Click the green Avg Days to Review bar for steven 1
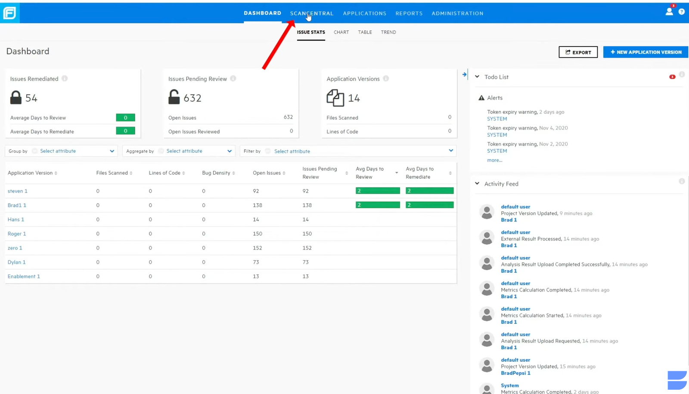The height and width of the screenshot is (394, 689). coord(377,190)
